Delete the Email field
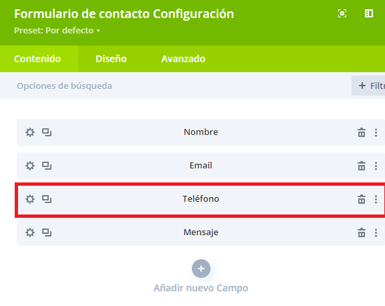 tap(362, 166)
